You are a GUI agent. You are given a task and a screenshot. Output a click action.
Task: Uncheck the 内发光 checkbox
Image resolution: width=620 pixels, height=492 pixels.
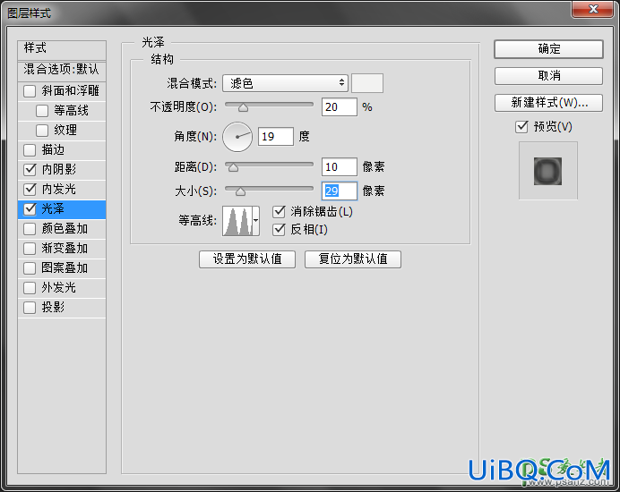pyautogui.click(x=30, y=189)
